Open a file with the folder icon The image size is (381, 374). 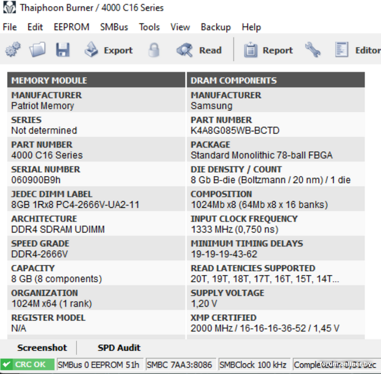(37, 50)
